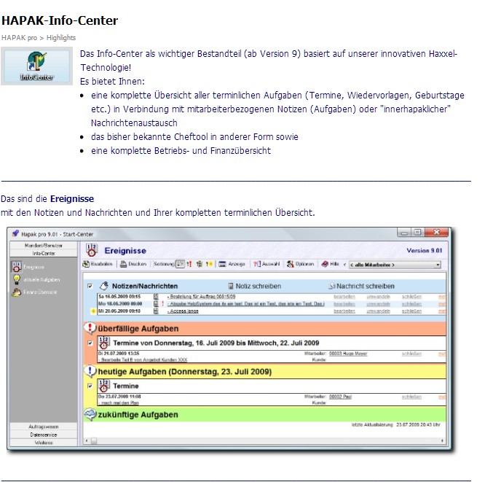Expand the Datenservice sidebar section
Image resolution: width=485 pixels, height=482 pixels.
[x=44, y=434]
